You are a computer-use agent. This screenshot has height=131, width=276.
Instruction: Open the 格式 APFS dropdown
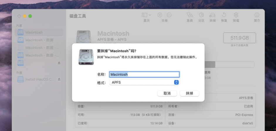144,82
